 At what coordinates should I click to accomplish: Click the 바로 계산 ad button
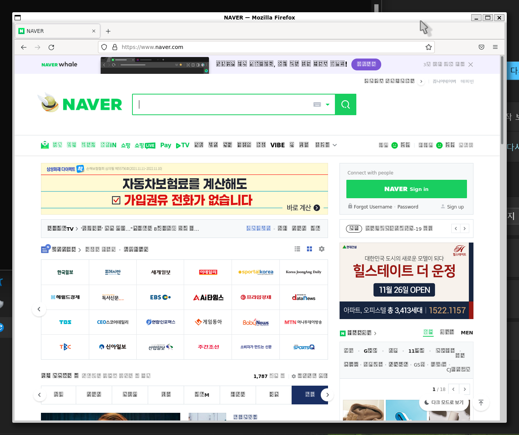(303, 208)
